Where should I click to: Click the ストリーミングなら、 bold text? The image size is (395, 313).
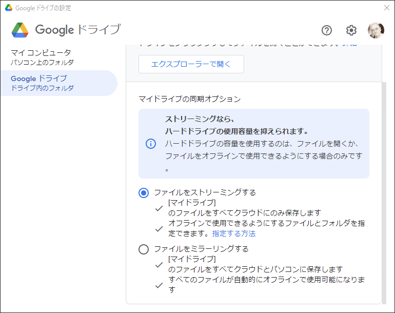pyautogui.click(x=200, y=119)
